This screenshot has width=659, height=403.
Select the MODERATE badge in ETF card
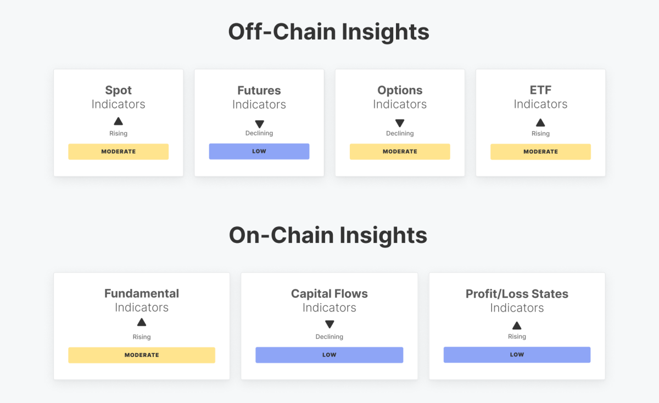click(540, 152)
